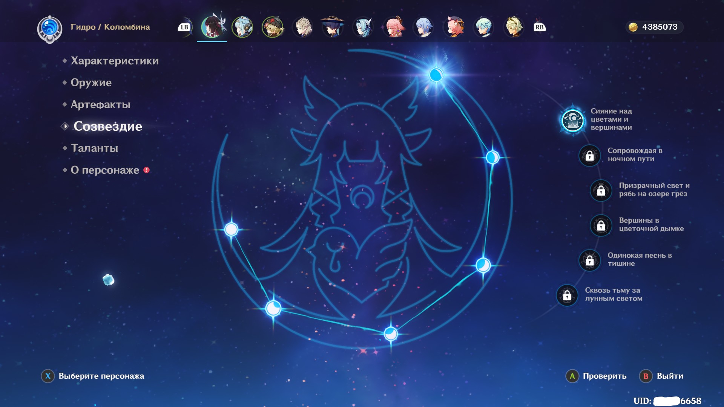Viewport: 724px width, 407px height.
Task: Click locked 'Одинокая песнь в тишине' icon
Action: tap(590, 260)
